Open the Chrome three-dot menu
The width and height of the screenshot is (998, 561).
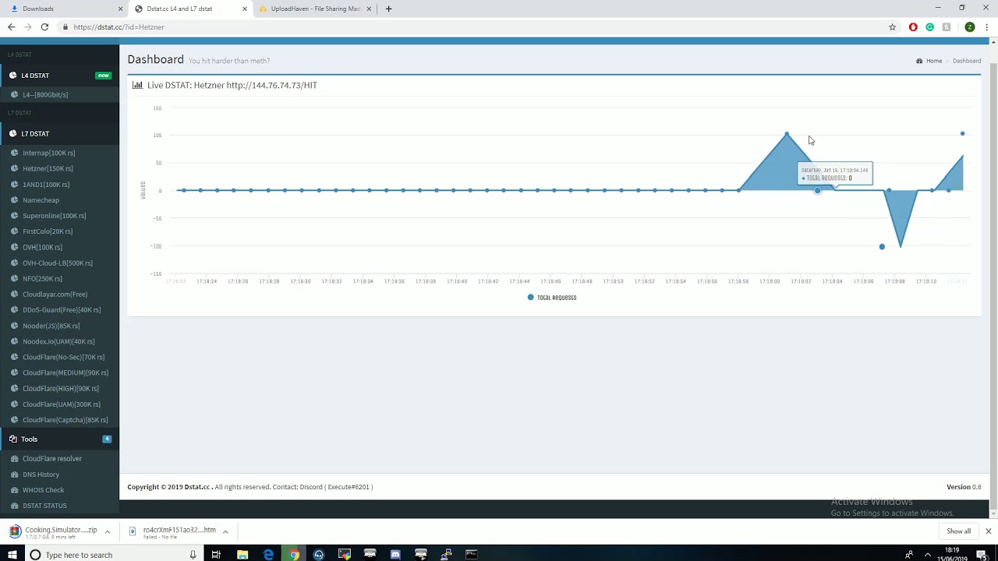(987, 27)
